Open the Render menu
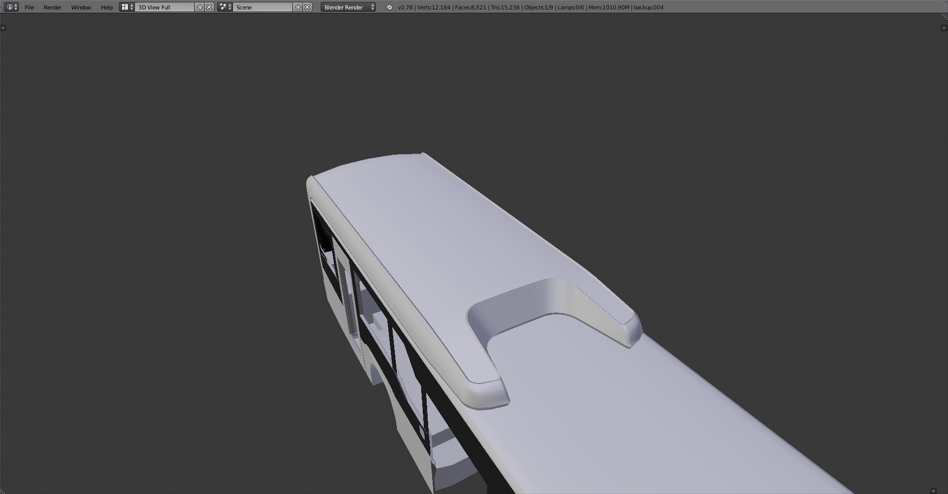The height and width of the screenshot is (494, 948). tap(52, 7)
